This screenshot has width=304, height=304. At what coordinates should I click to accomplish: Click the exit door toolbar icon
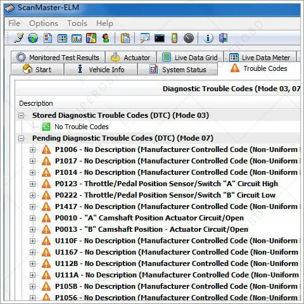click(x=223, y=38)
